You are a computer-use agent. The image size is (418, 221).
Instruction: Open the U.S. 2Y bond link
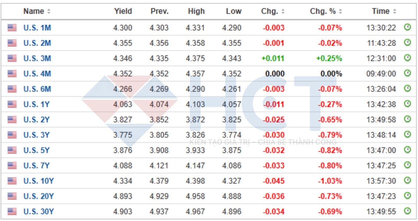tap(36, 120)
